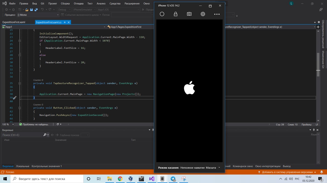Open the simulator settings gear

(203, 14)
